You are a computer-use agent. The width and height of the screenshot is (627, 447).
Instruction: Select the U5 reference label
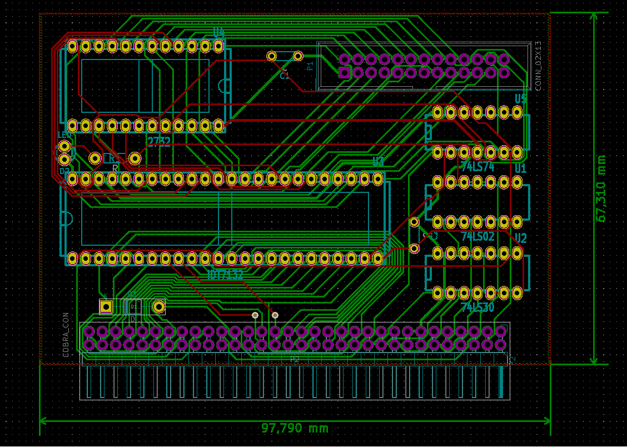pyautogui.click(x=521, y=99)
